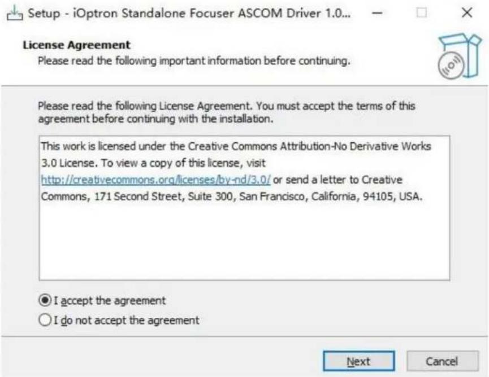Click the "I do not accept the agreement" label text
Image resolution: width=489 pixels, height=377 pixels.
pyautogui.click(x=126, y=321)
